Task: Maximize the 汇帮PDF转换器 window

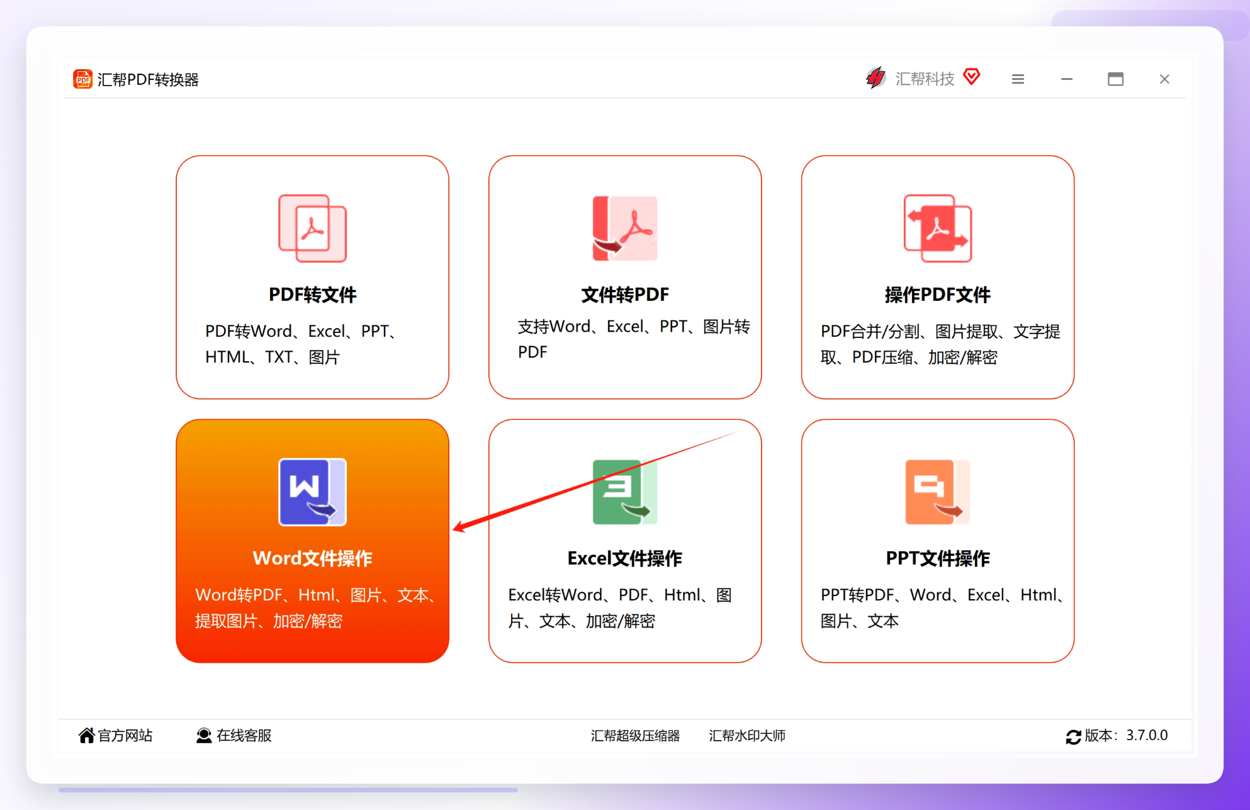Action: click(1115, 79)
